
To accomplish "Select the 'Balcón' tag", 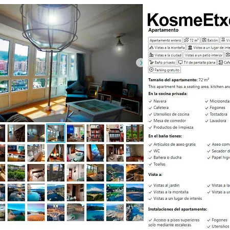I will click(210, 40).
